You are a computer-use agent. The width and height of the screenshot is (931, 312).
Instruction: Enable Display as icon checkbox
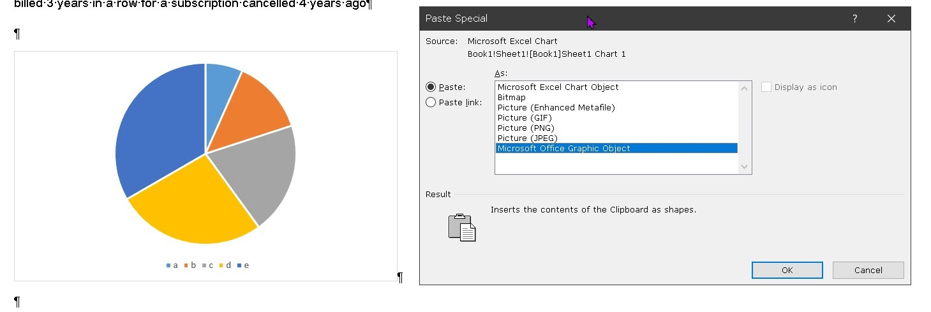point(766,87)
